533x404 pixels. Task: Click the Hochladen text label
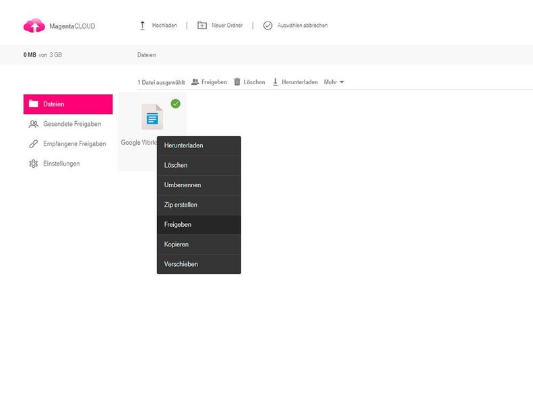pyautogui.click(x=164, y=26)
